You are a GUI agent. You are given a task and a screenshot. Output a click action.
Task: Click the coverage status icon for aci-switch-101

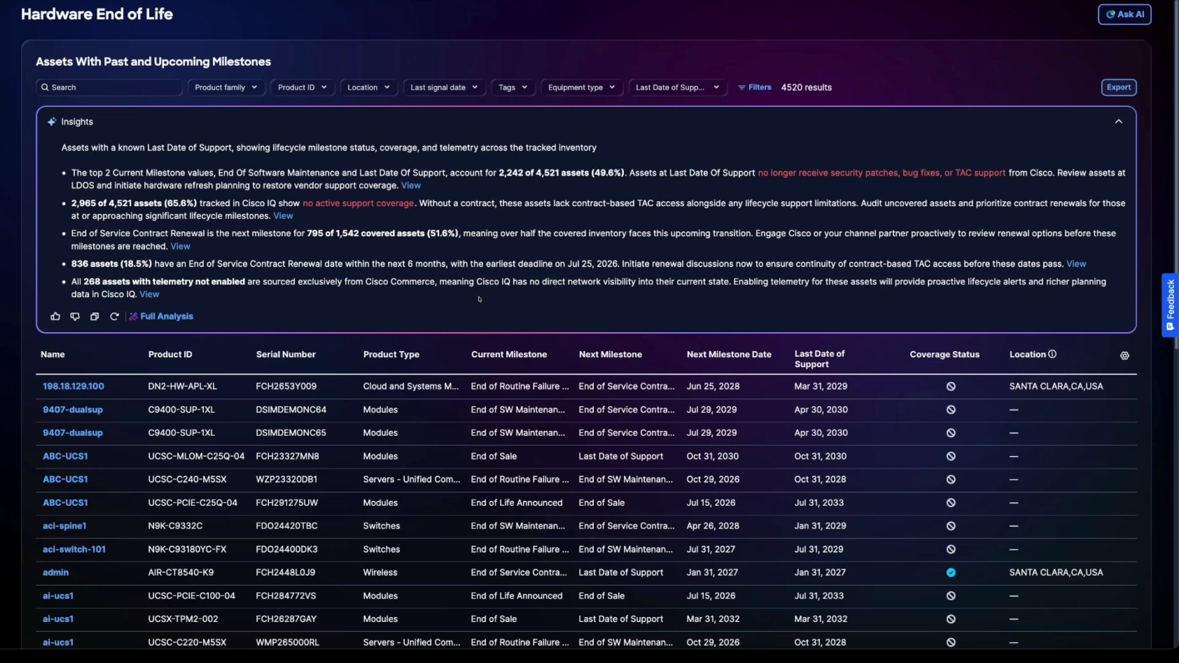click(951, 549)
